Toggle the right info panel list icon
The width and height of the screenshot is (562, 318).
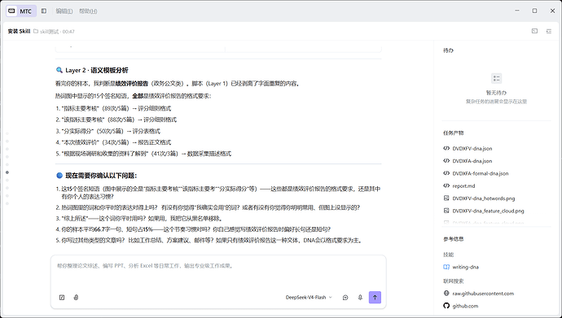point(549,31)
